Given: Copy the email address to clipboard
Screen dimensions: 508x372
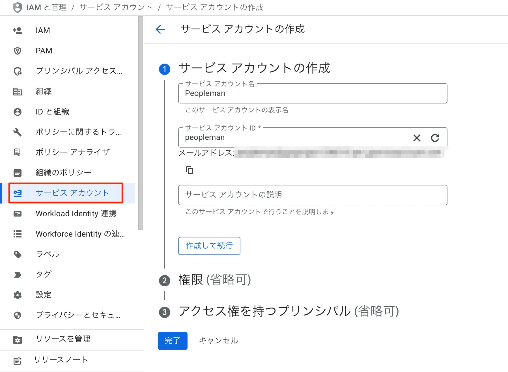Looking at the screenshot, I should [x=190, y=170].
